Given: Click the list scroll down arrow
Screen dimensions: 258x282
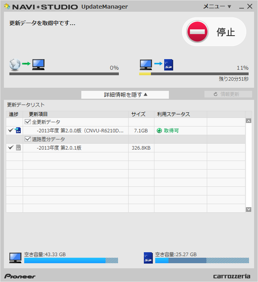Looking at the screenshot, I should point(249,209).
